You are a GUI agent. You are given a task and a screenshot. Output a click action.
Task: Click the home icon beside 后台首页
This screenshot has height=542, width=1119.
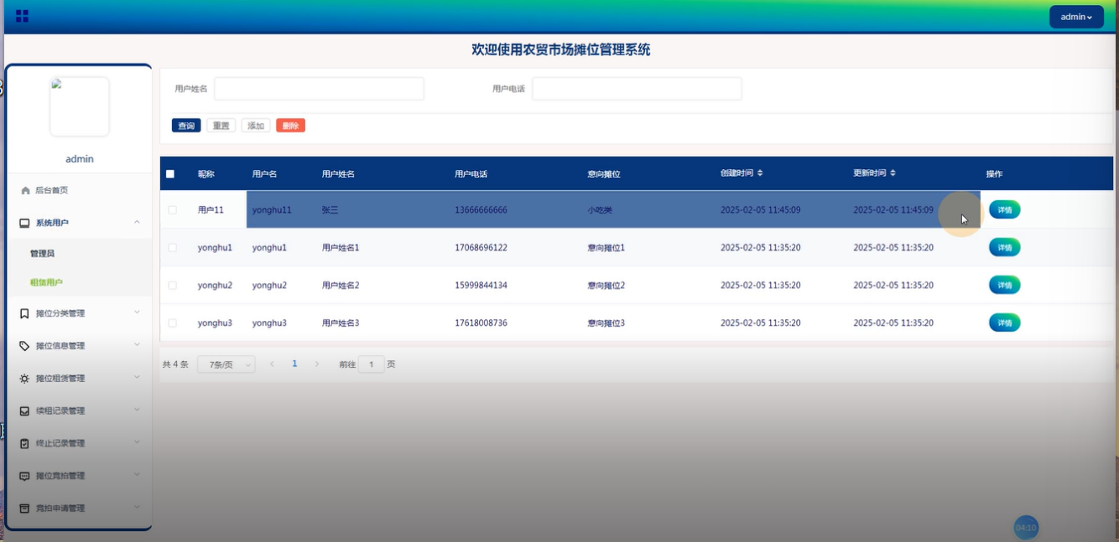click(25, 191)
